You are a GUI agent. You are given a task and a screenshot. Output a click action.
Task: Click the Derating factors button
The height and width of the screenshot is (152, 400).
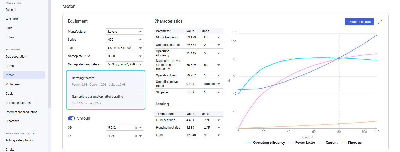pyautogui.click(x=360, y=22)
